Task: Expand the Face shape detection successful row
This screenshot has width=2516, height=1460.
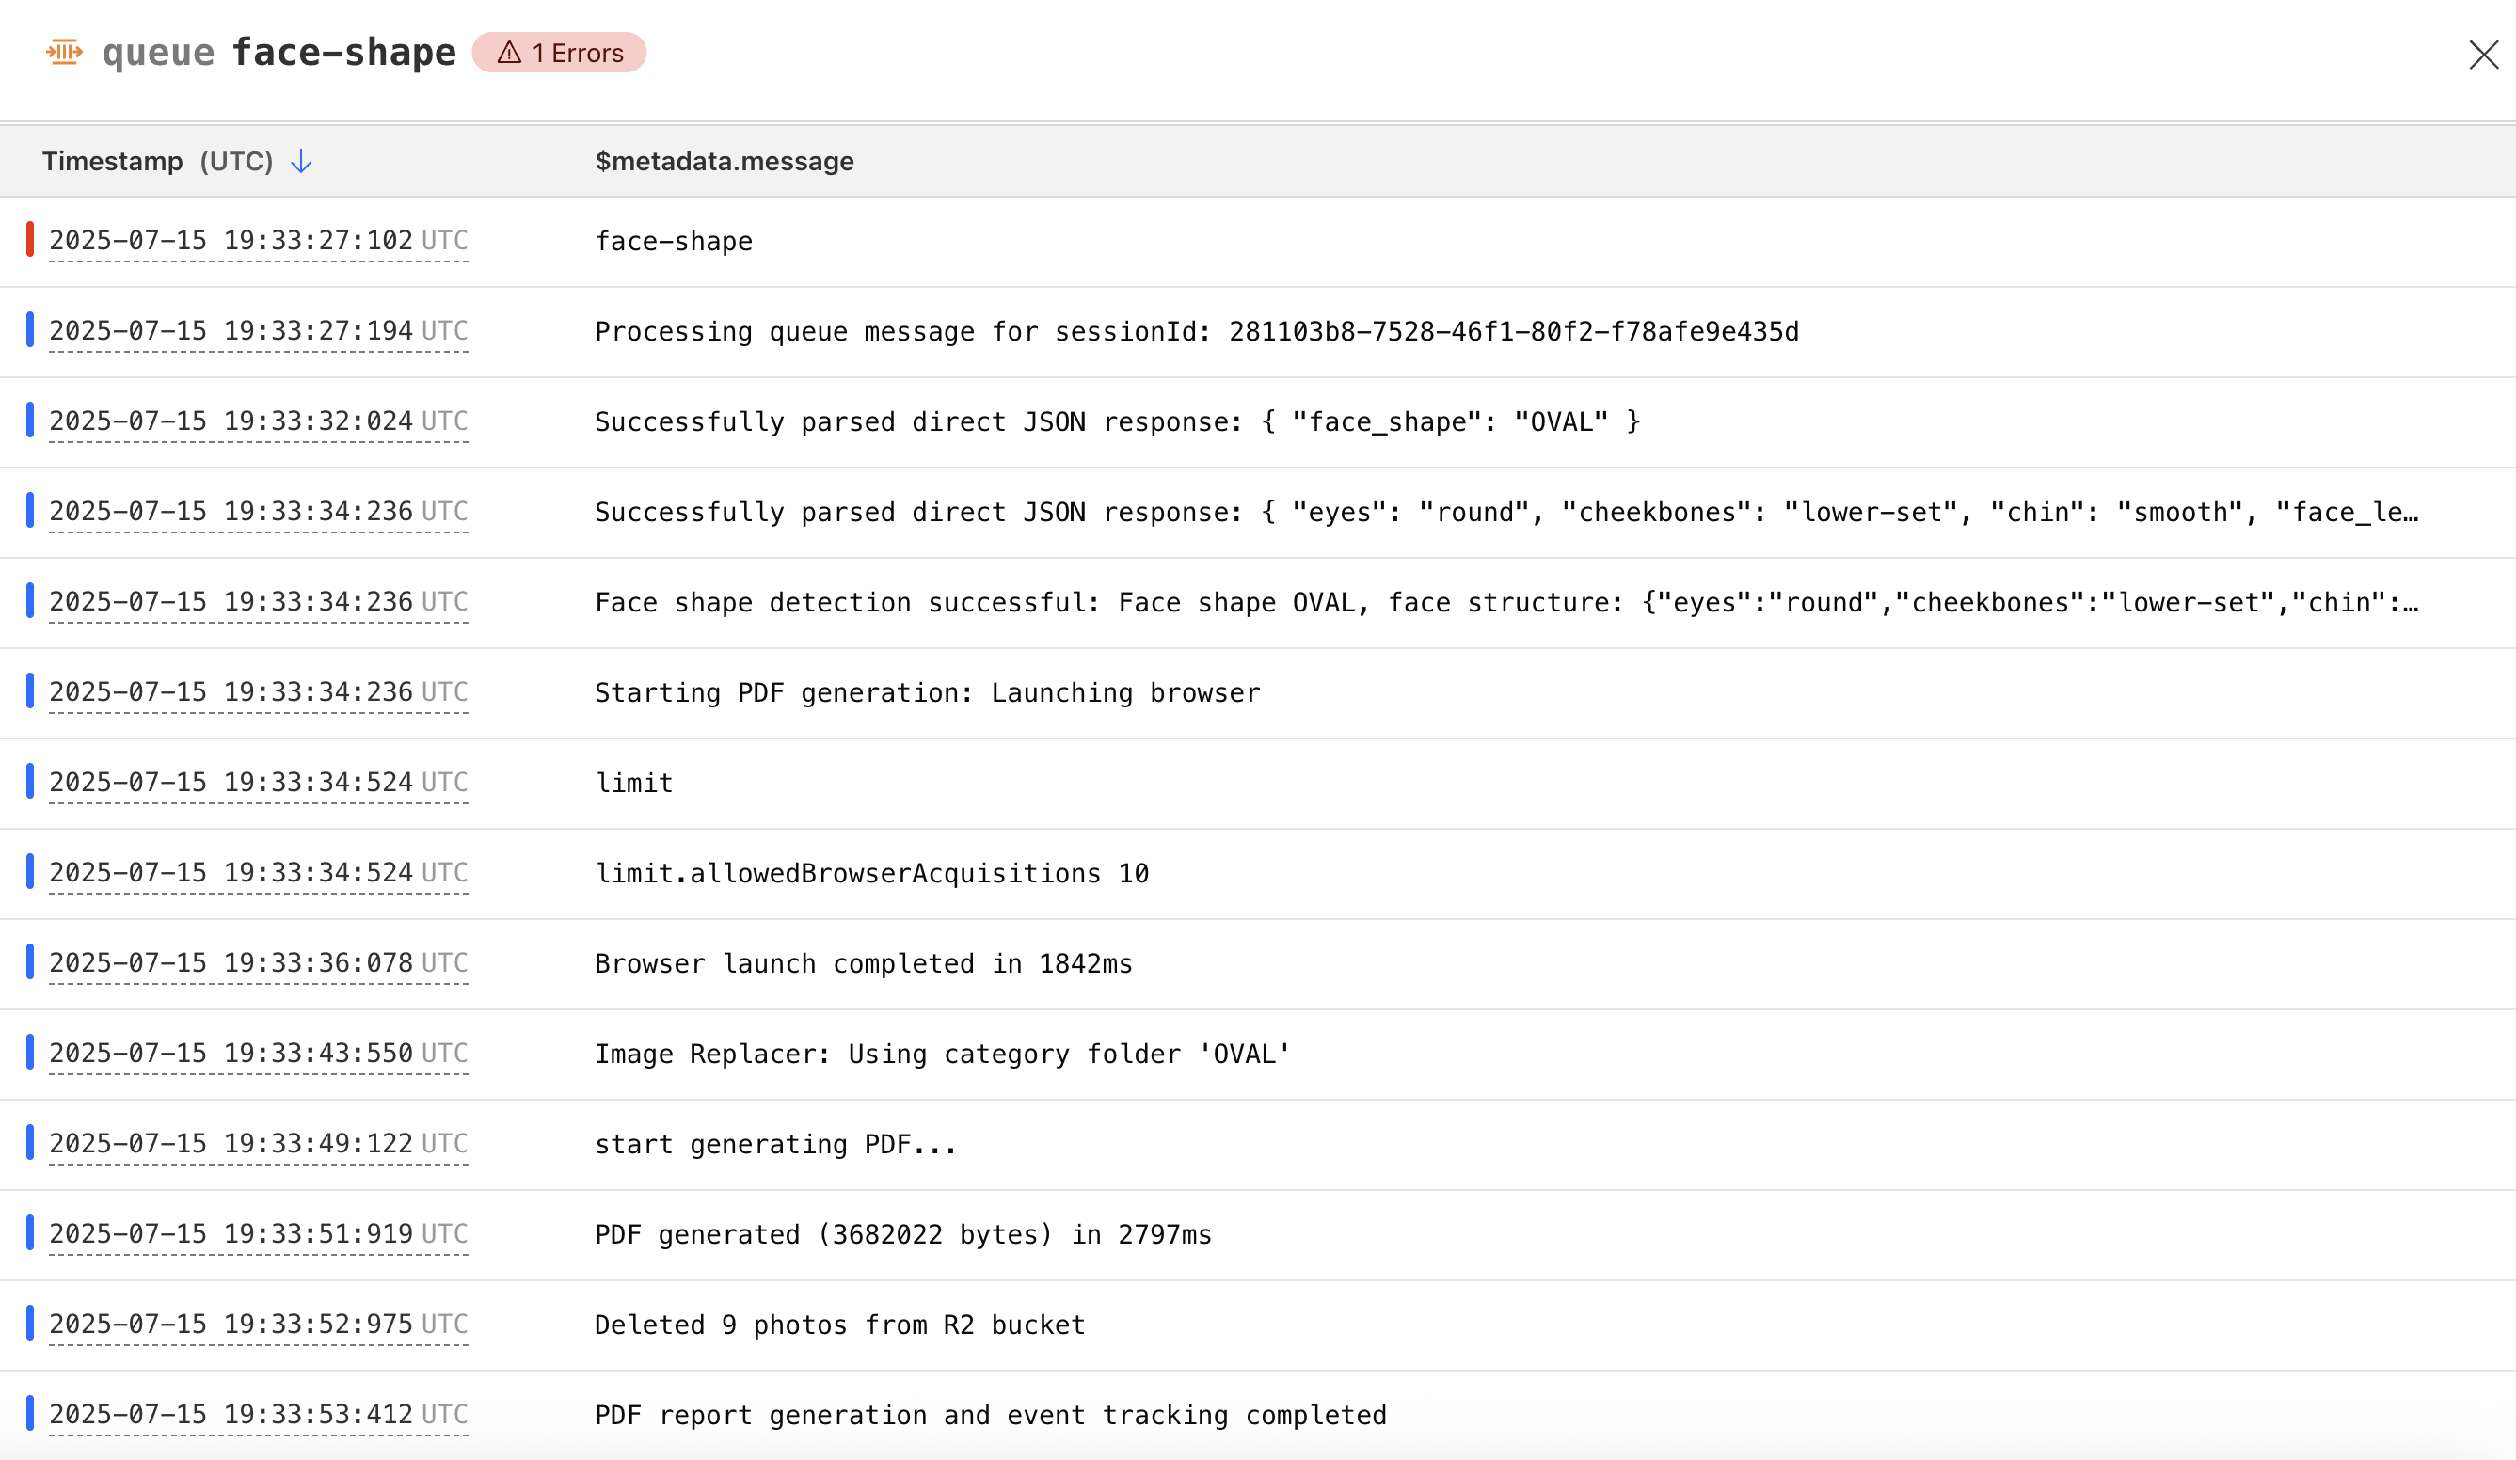Action: tap(1505, 603)
